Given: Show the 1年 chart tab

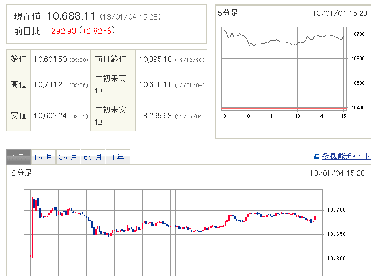Looking at the screenshot, I should [x=117, y=157].
